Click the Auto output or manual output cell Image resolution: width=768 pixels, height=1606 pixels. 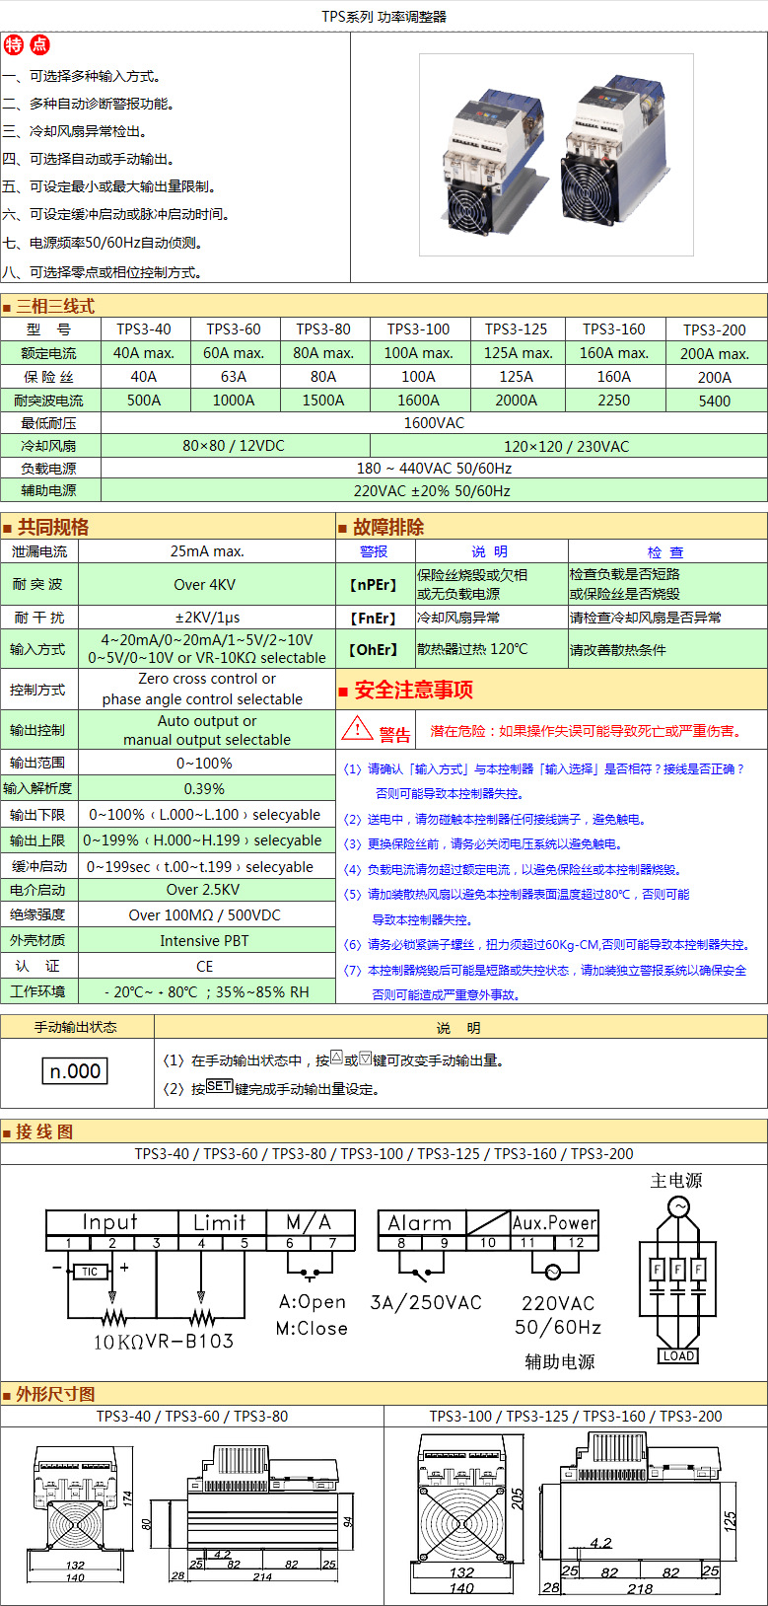pyautogui.click(x=207, y=730)
